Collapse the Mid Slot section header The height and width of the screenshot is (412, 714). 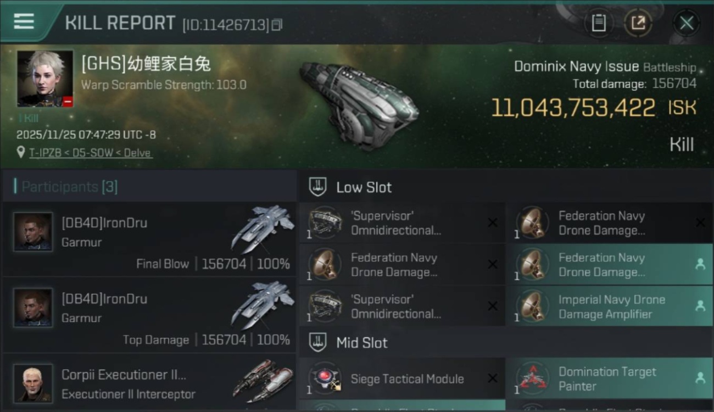pos(506,343)
